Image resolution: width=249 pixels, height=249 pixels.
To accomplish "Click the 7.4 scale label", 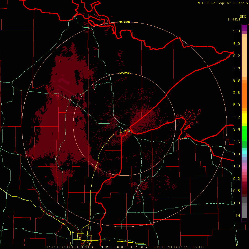I will tap(237, 68).
